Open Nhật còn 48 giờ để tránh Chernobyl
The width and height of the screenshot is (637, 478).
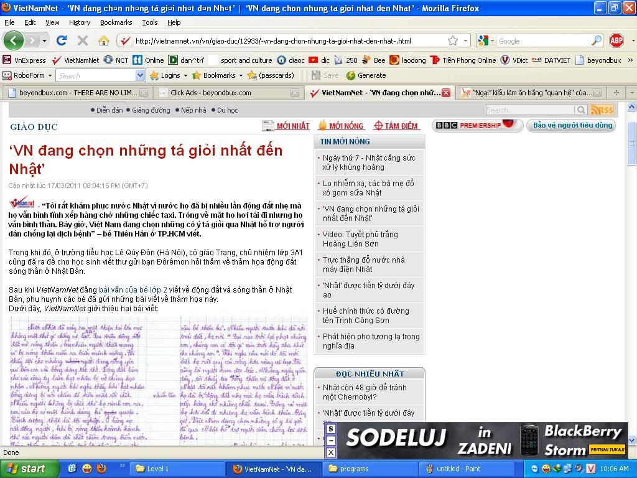(365, 392)
